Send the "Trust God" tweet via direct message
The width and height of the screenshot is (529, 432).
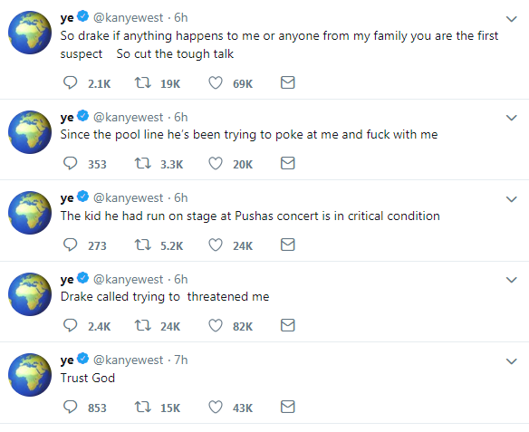click(288, 407)
